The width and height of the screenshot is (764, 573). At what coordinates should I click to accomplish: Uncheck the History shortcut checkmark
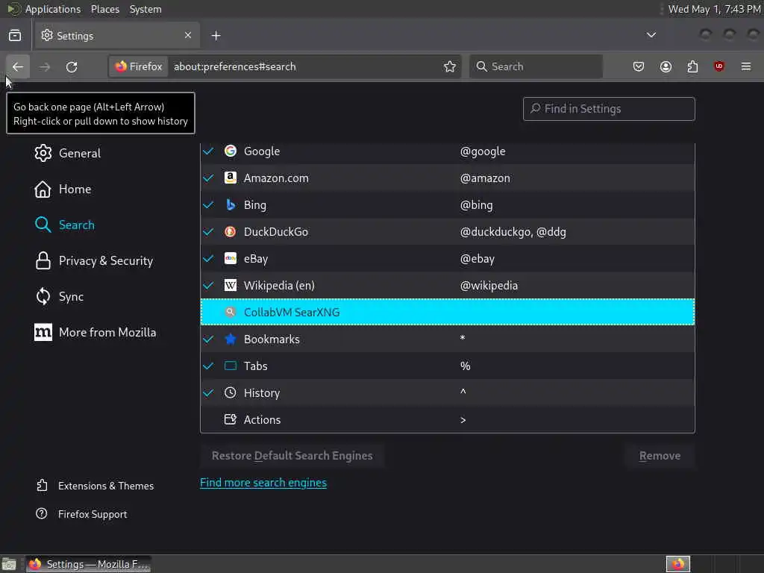point(208,392)
